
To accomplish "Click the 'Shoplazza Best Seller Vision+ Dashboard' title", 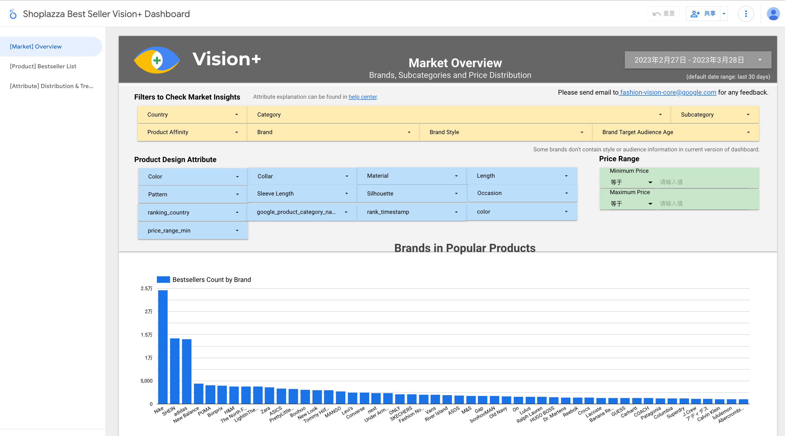I will (106, 14).
